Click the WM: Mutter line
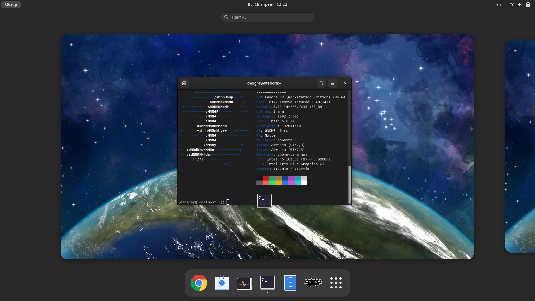 tap(267, 135)
